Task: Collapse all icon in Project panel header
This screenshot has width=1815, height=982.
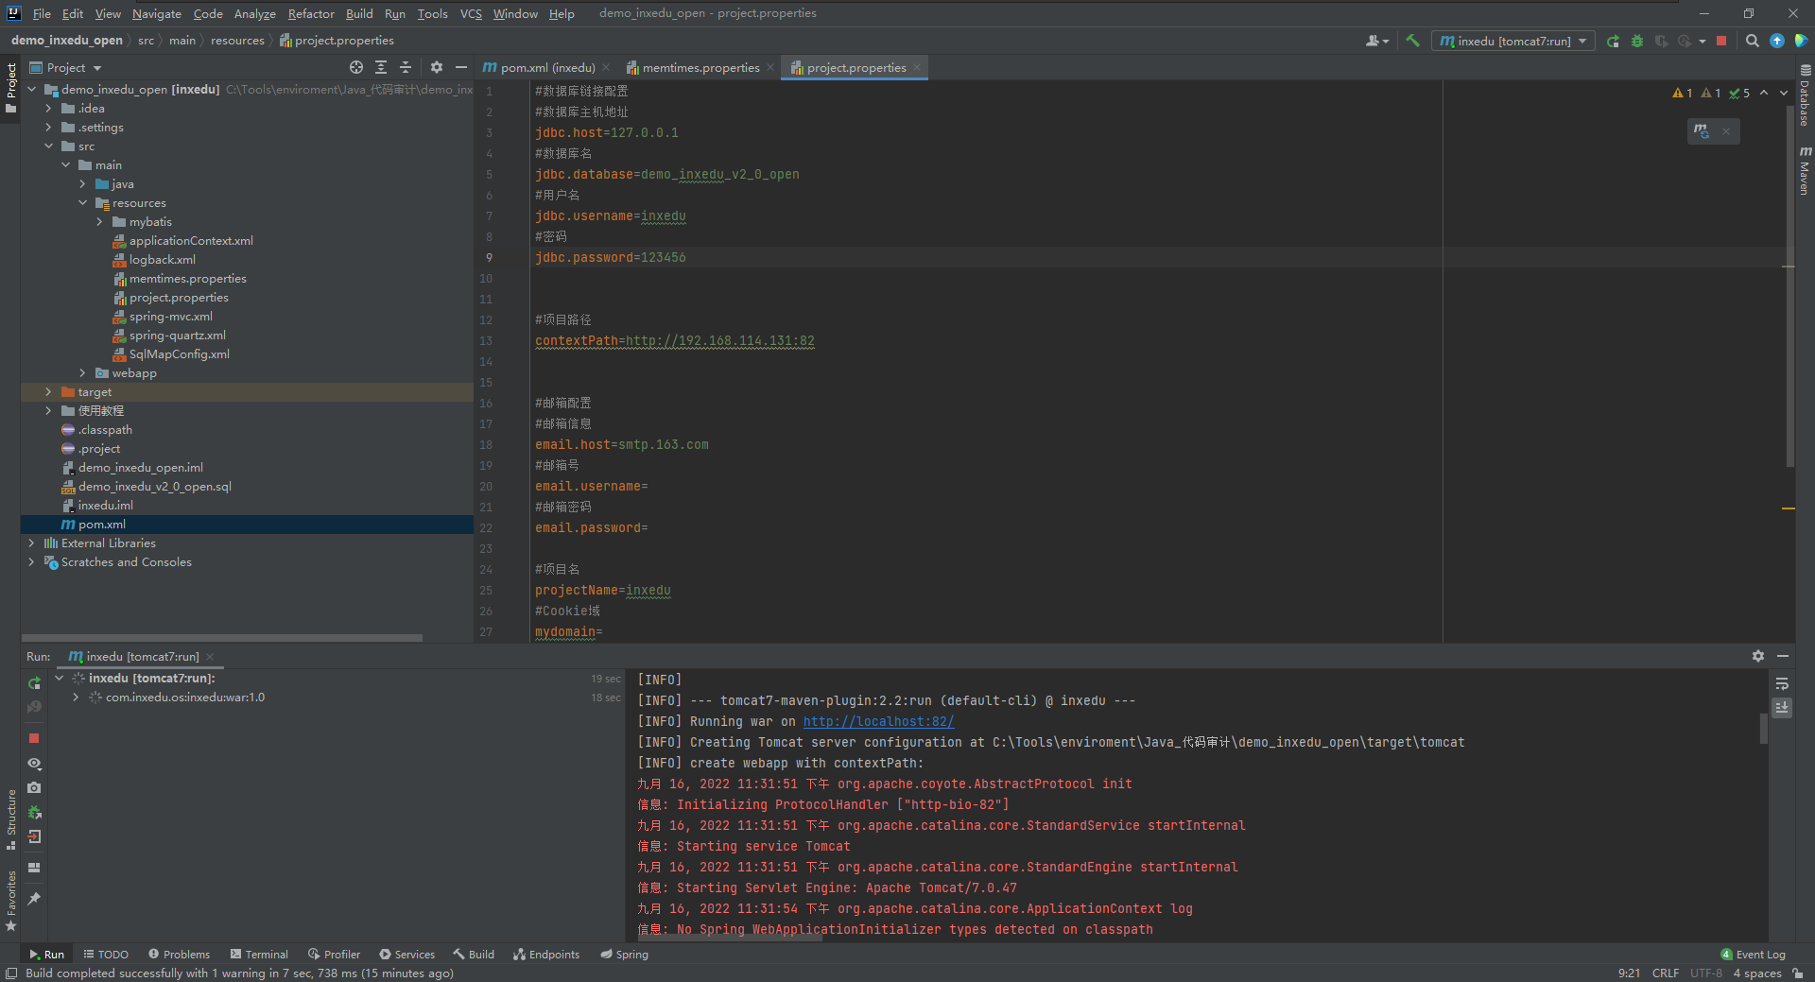Action: tap(406, 67)
